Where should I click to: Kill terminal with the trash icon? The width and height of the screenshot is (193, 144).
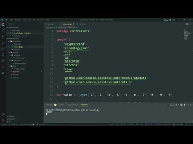pyautogui.click(x=185, y=105)
